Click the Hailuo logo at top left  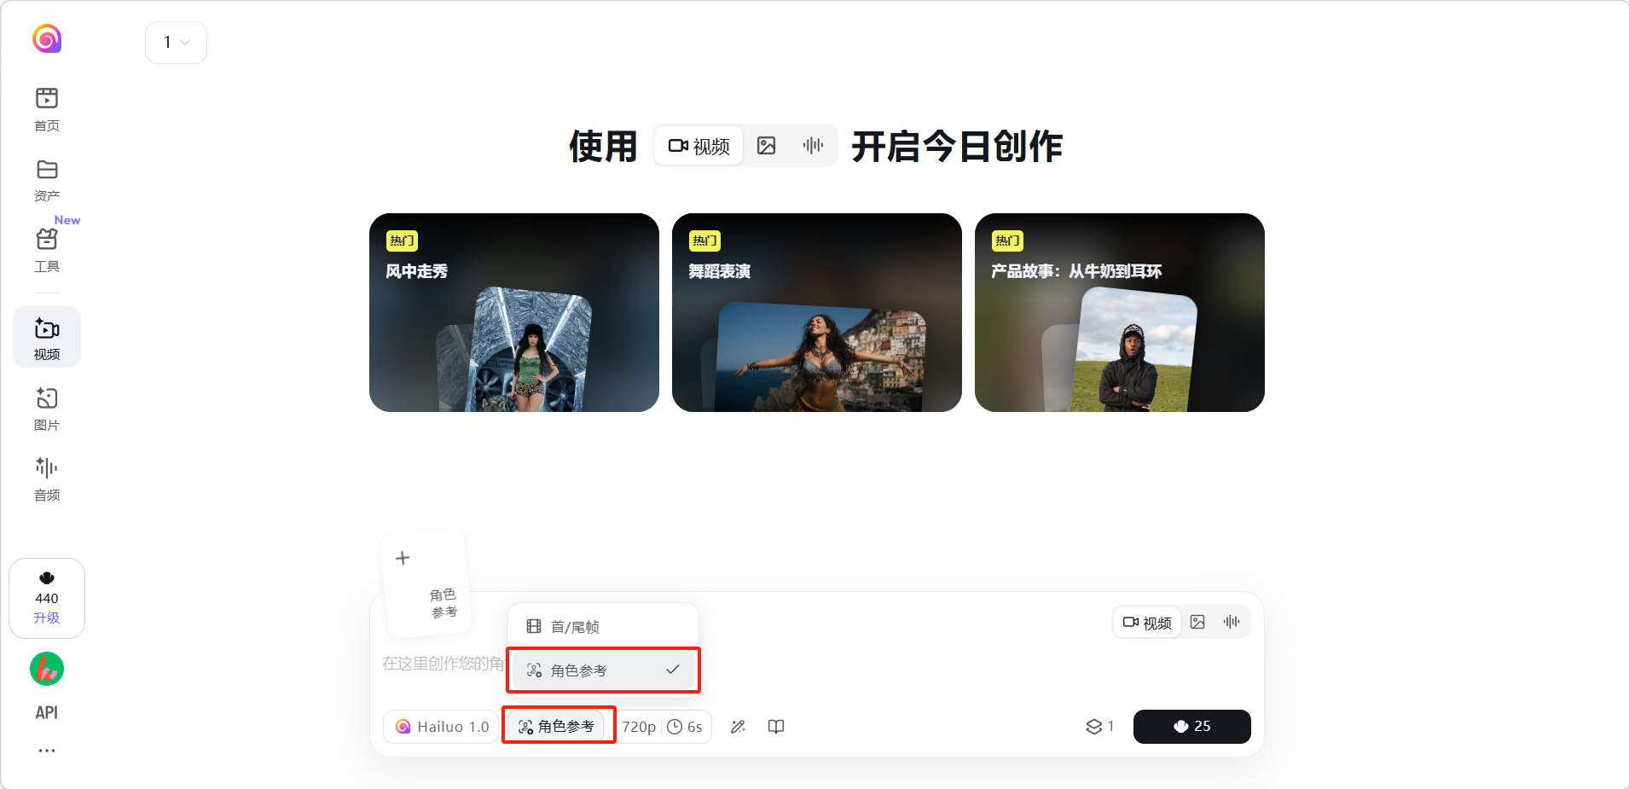click(47, 38)
